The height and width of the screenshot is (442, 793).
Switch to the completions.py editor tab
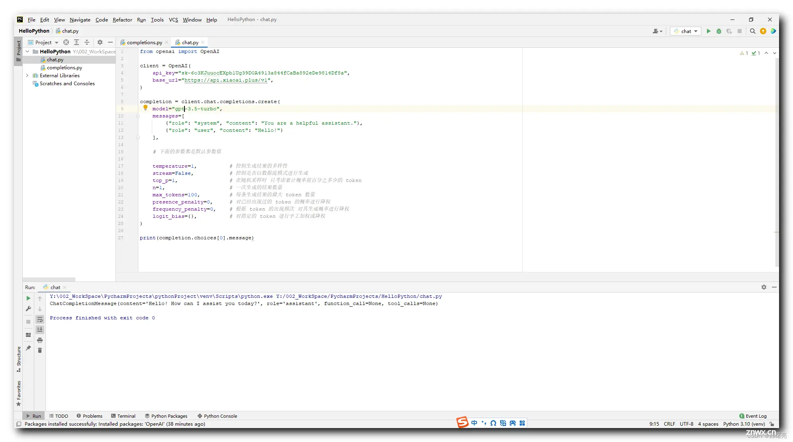(x=144, y=42)
